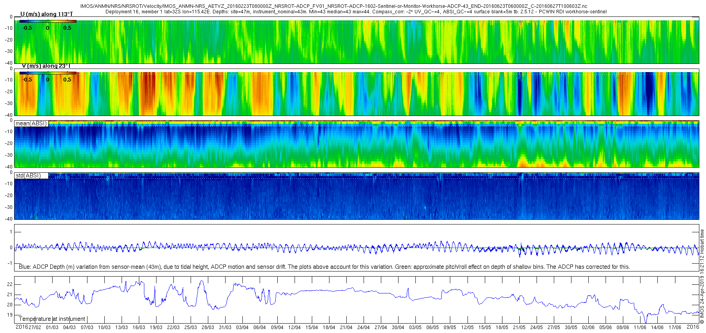The width and height of the screenshot is (706, 333).
Task: Click the '24/05' date tick label
Action: point(537,328)
